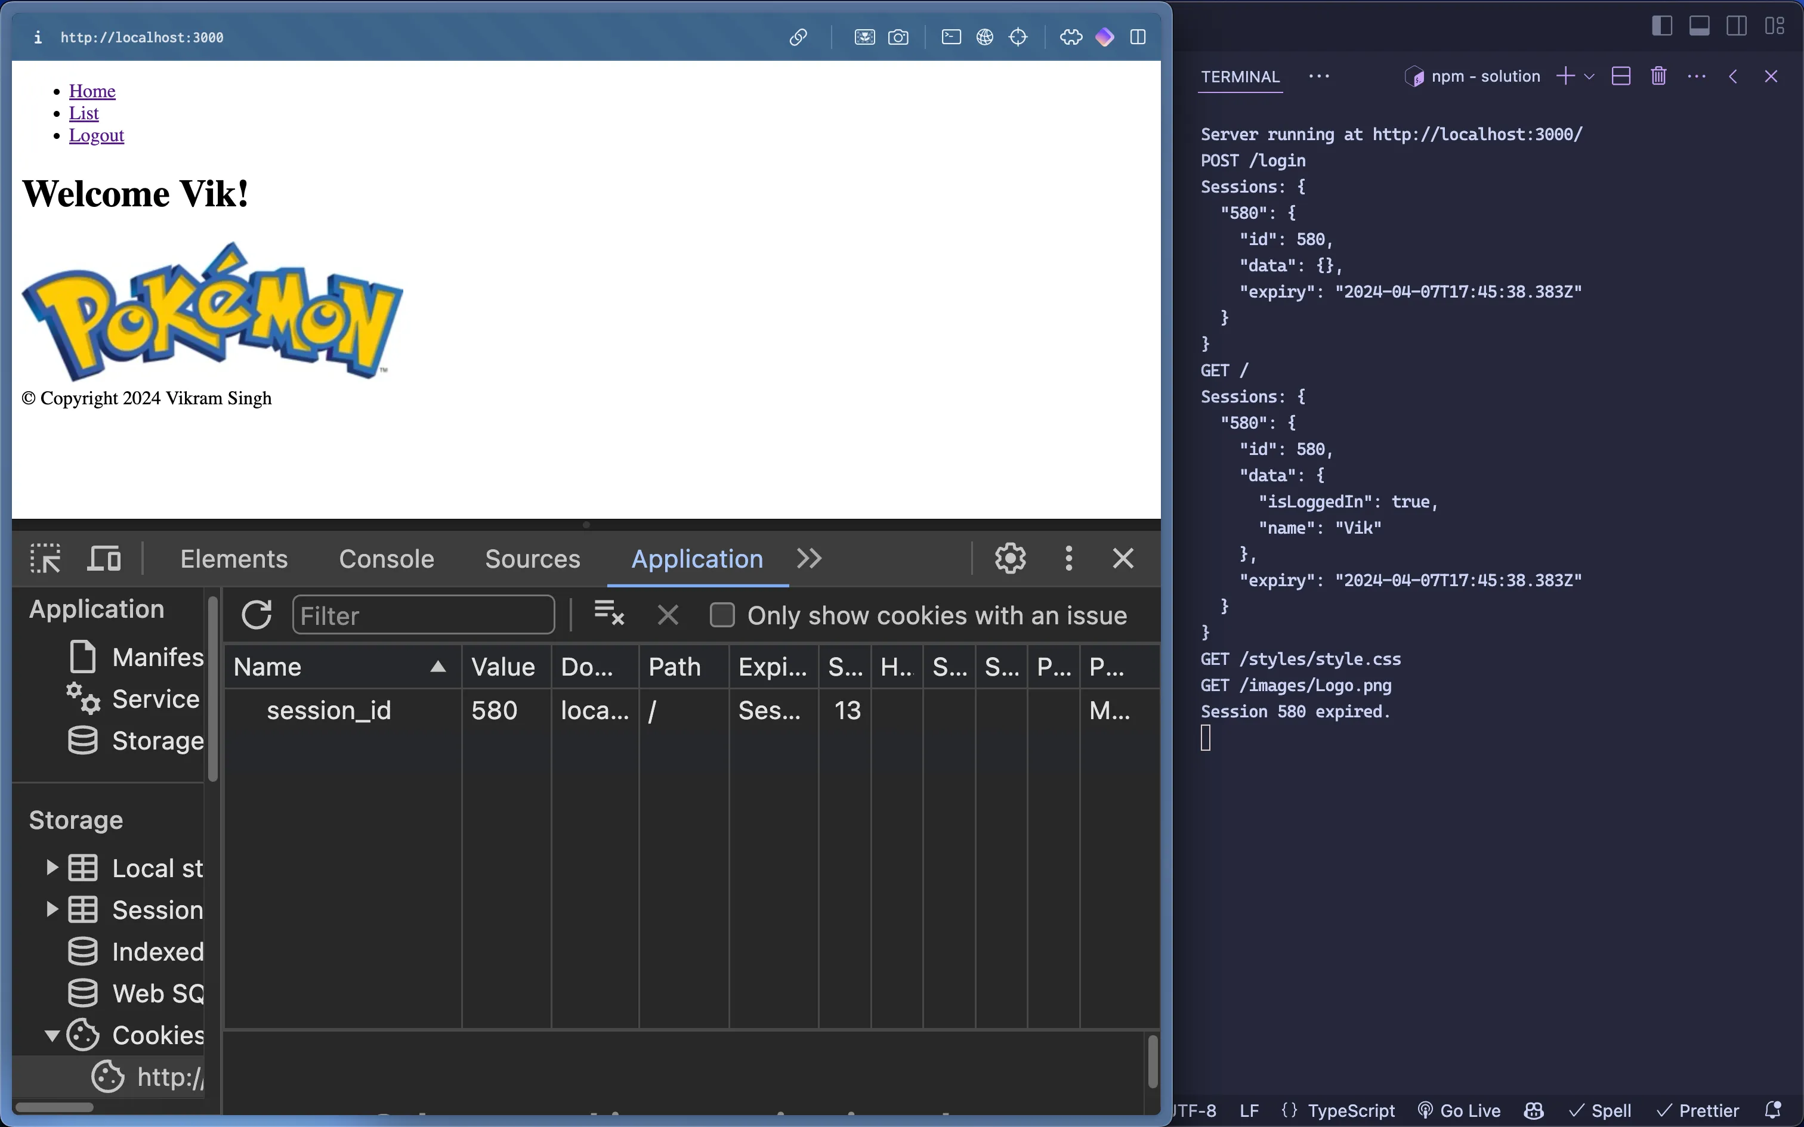Select the Application tab
This screenshot has height=1127, width=1804.
click(697, 559)
